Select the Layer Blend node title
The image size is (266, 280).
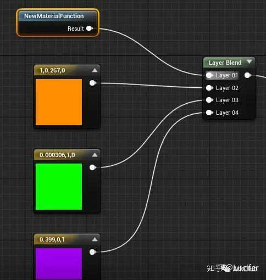pyautogui.click(x=225, y=63)
